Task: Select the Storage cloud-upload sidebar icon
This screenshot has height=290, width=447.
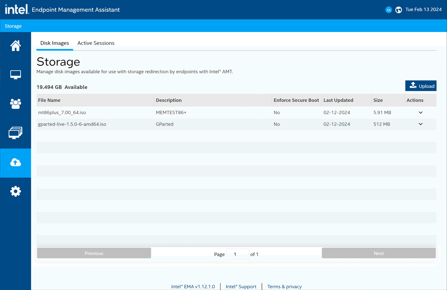Action: pyautogui.click(x=16, y=163)
